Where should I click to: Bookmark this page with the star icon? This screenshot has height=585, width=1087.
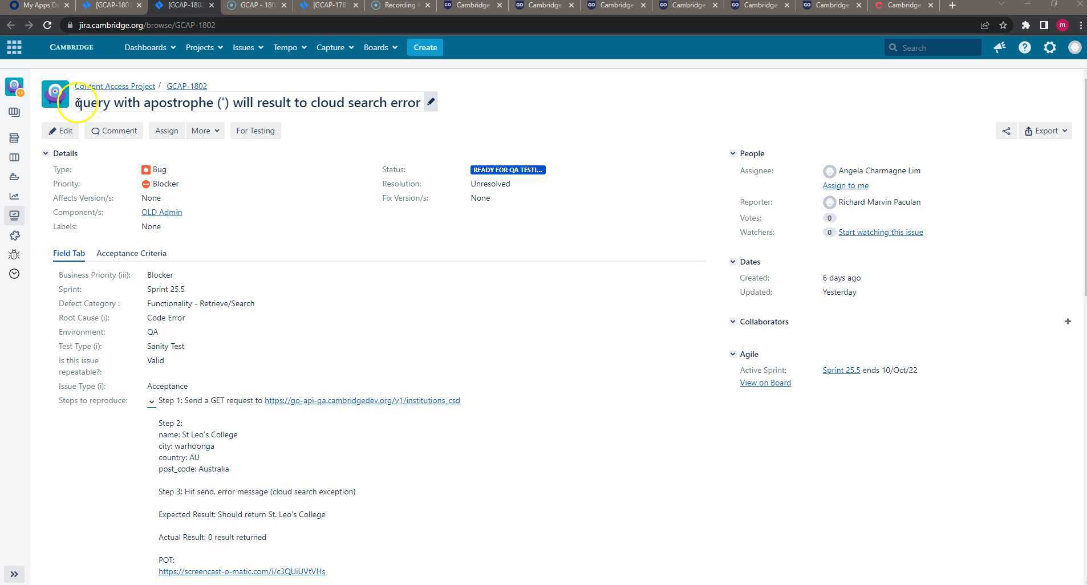tap(1003, 25)
